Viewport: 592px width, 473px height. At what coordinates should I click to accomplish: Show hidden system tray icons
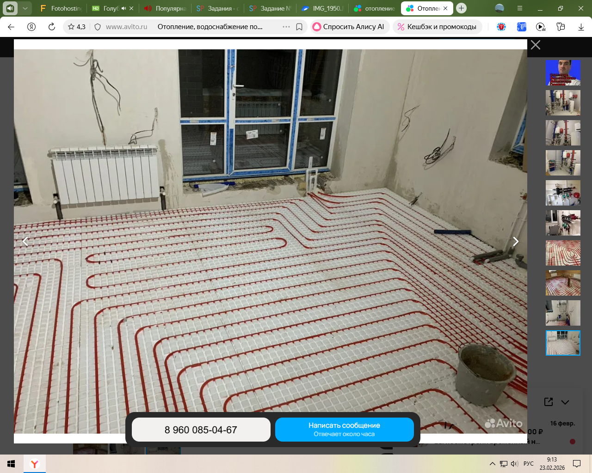(493, 464)
